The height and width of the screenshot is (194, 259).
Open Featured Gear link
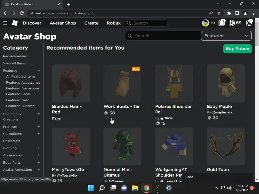click(x=17, y=100)
